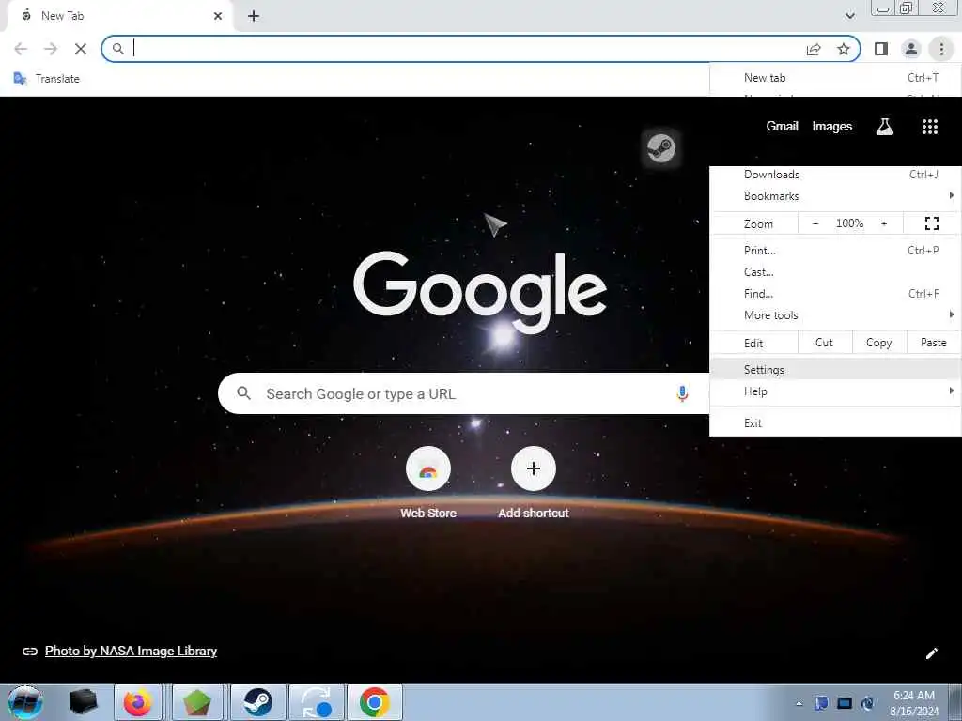962x721 pixels.
Task: Open Photo by NASA Image Library link
Action: click(131, 651)
